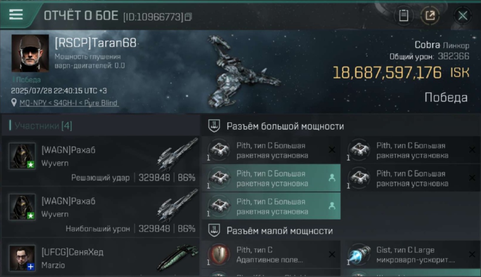The height and width of the screenshot is (277, 481).
Task: Open MQ-NPY S4GH-I Pure Blind location link
Action: coord(68,103)
